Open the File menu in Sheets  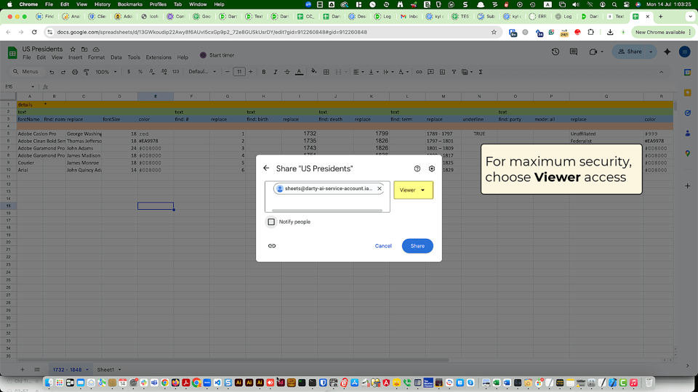pyautogui.click(x=27, y=57)
